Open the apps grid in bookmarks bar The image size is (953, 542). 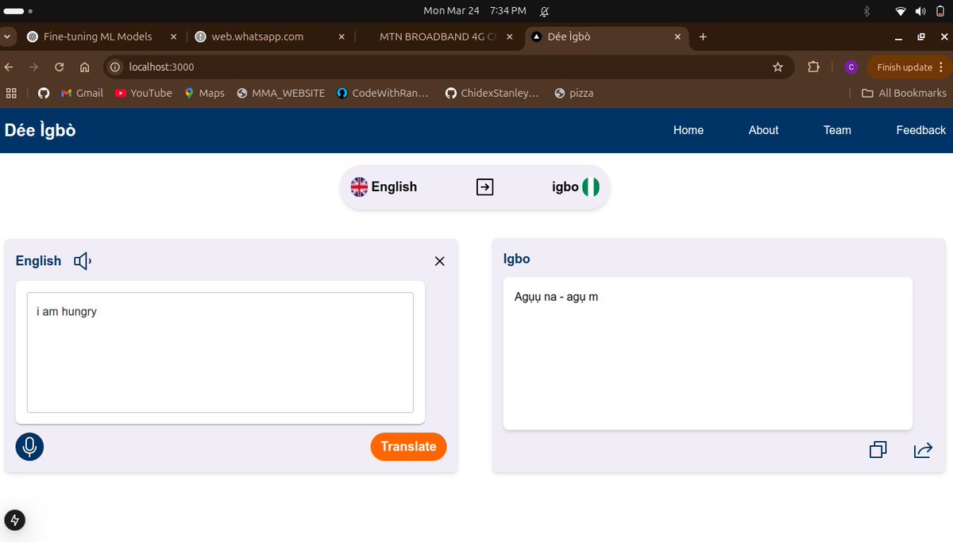(11, 93)
